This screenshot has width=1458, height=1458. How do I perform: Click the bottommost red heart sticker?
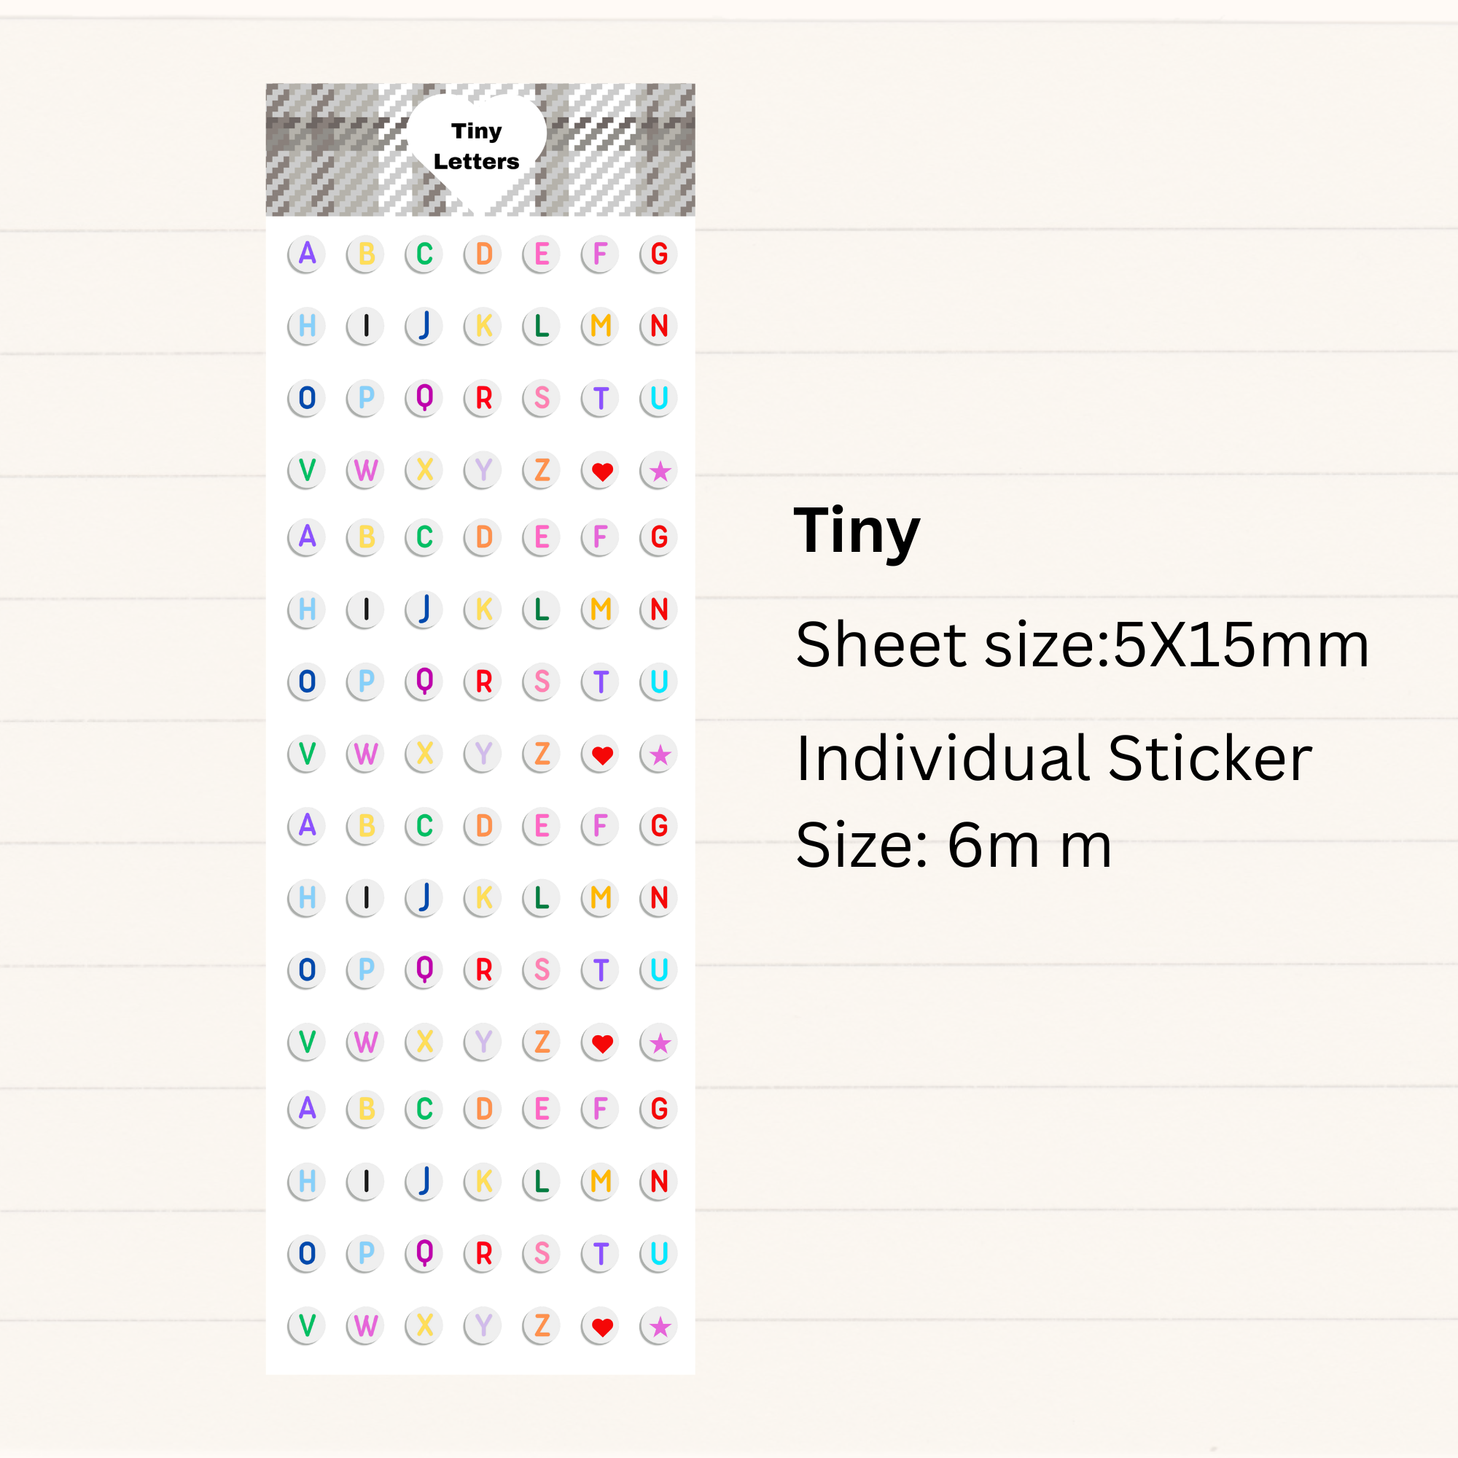pyautogui.click(x=601, y=1327)
